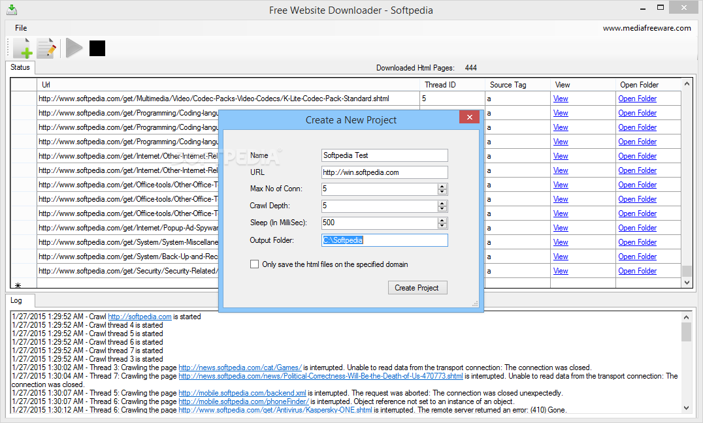Click the System-Miscellane URL row cell
The height and width of the screenshot is (423, 703).
click(128, 242)
